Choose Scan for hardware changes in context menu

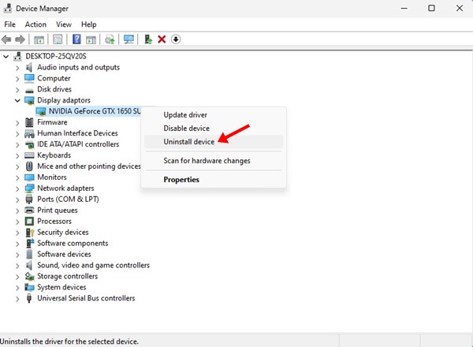click(214, 161)
